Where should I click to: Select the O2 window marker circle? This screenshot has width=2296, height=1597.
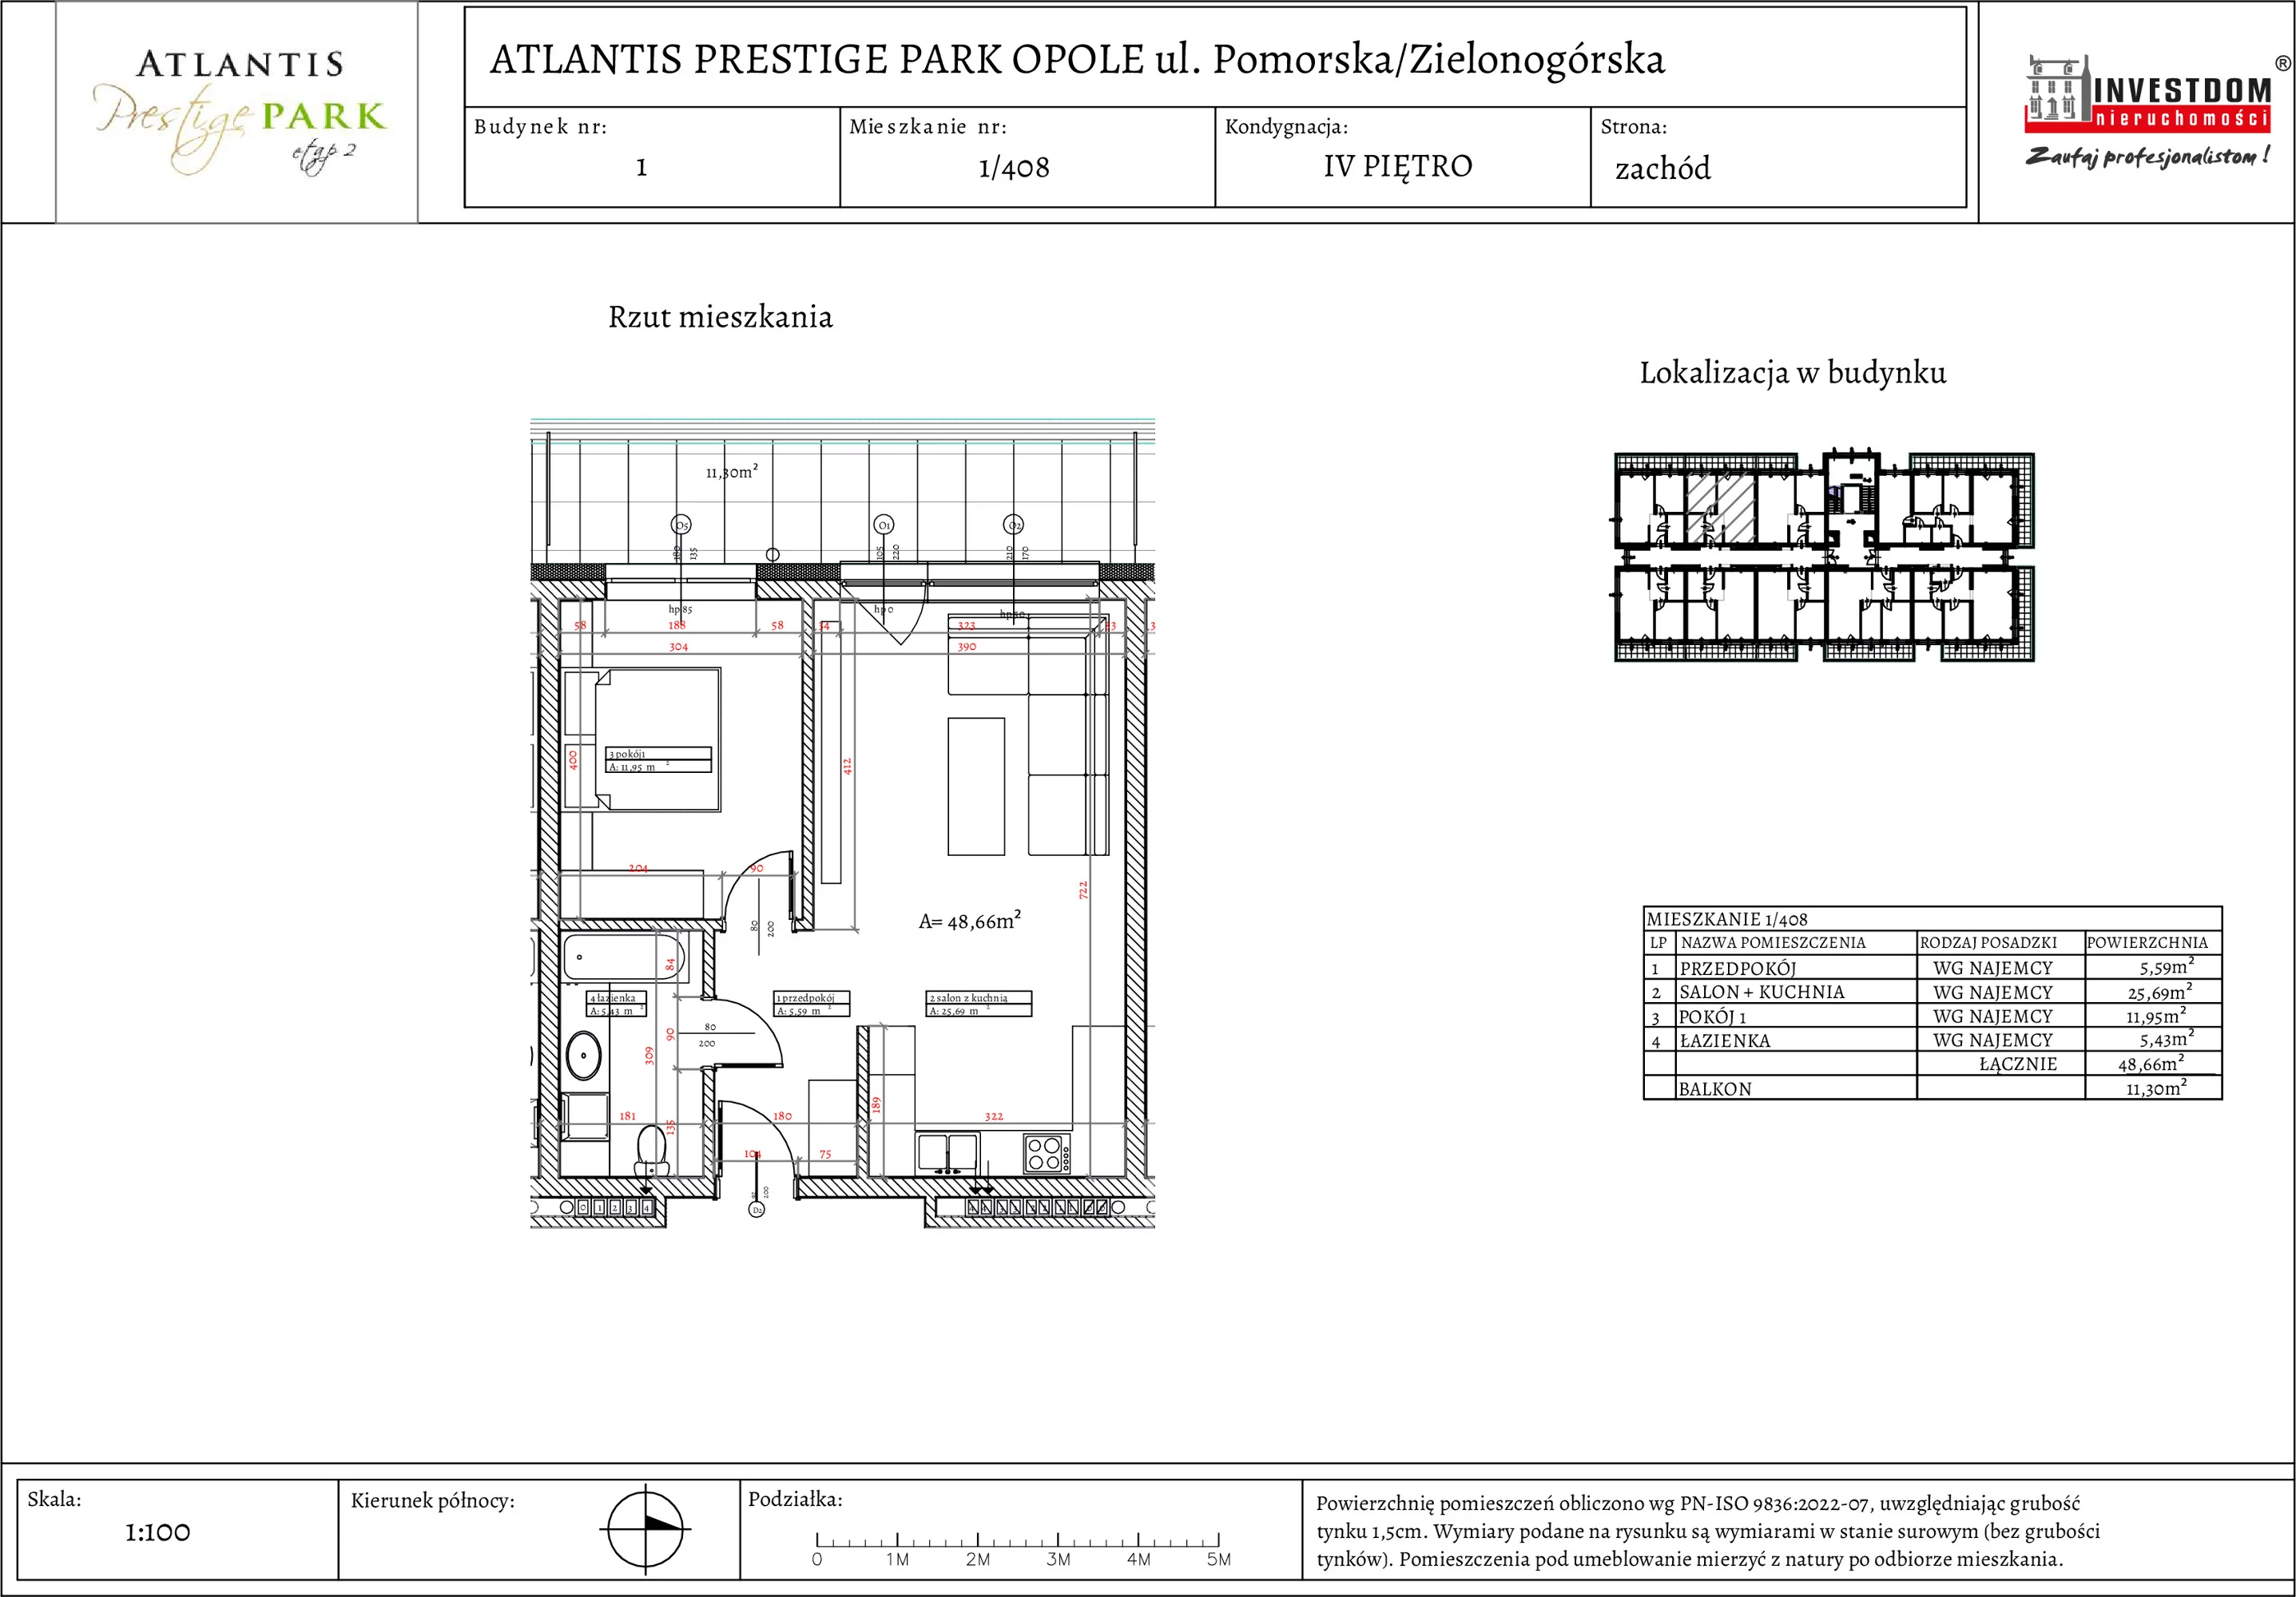click(1014, 525)
